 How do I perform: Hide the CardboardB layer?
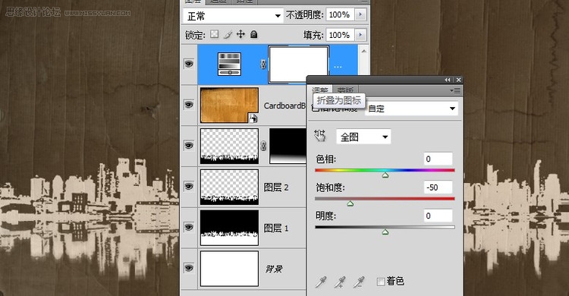[189, 105]
